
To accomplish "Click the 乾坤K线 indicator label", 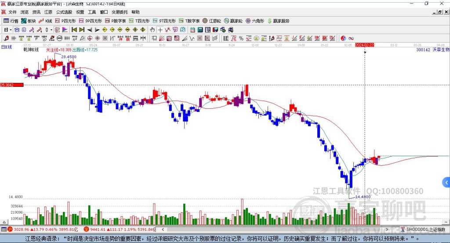I will 31,50.
